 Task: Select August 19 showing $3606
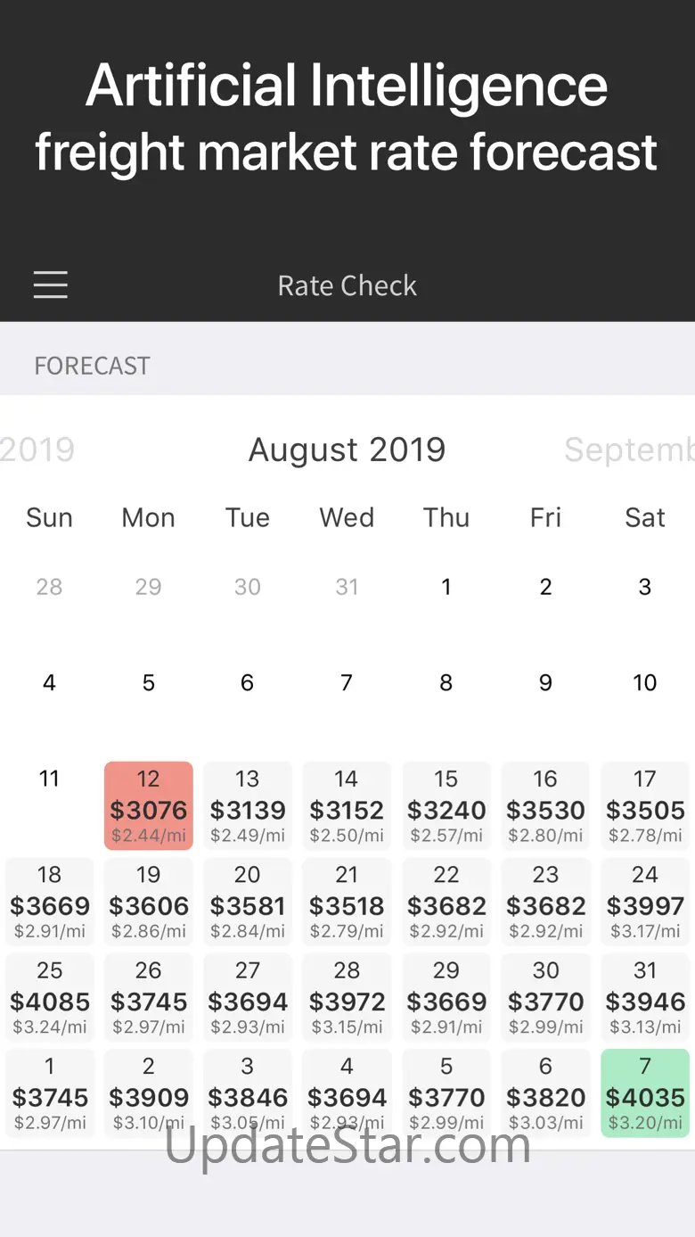click(149, 902)
